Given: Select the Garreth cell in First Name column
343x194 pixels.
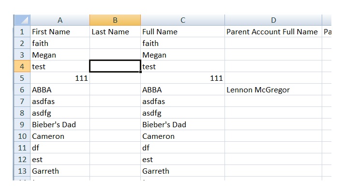Looking at the screenshot, I should point(60,171).
